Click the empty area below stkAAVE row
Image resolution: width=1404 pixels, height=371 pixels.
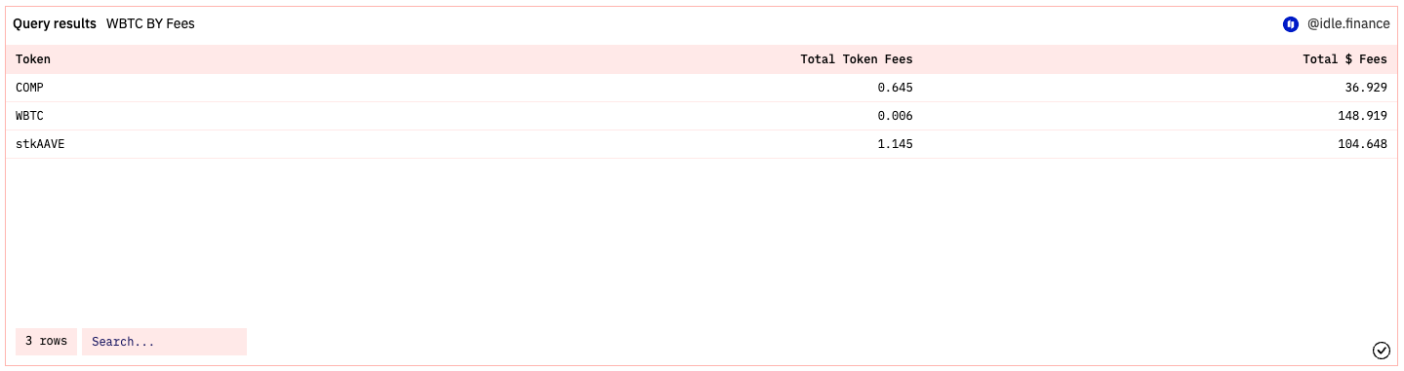(x=702, y=239)
